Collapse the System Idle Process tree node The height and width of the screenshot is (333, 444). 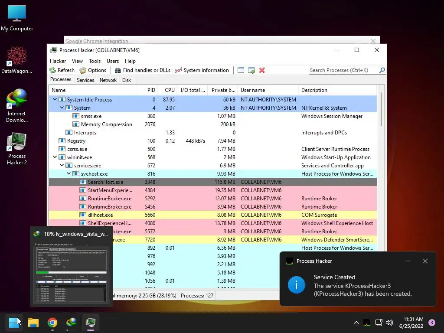tap(55, 99)
